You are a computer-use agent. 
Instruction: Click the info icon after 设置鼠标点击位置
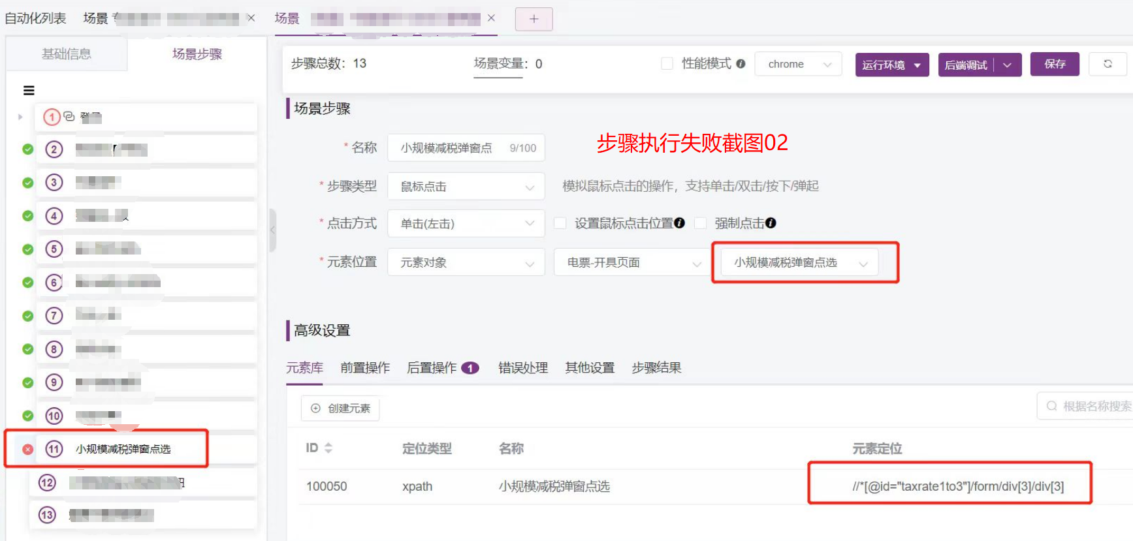point(680,223)
